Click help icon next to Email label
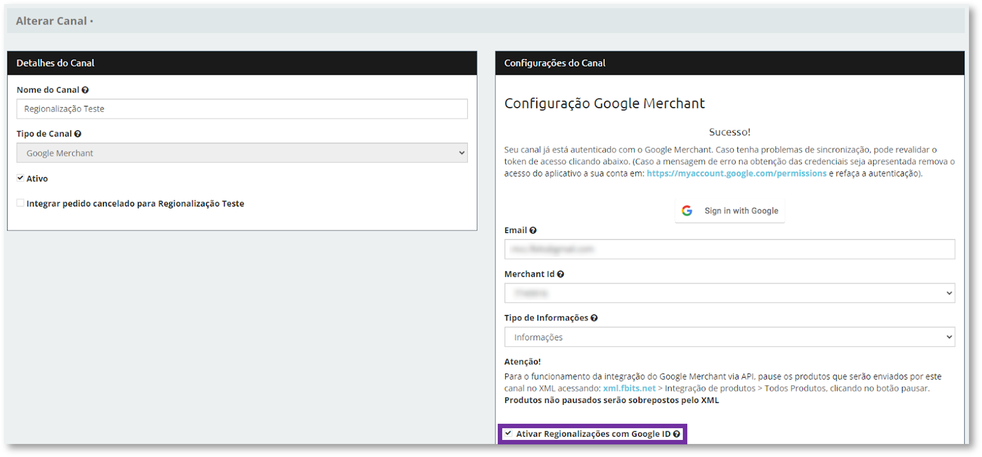This screenshot has height=457, width=982. [533, 230]
